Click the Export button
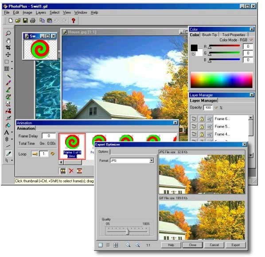This screenshot has height=257, width=265. click(x=236, y=245)
